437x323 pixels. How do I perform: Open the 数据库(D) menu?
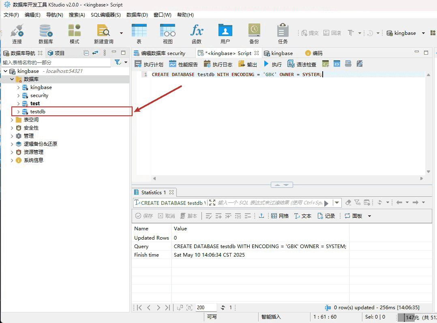click(137, 15)
